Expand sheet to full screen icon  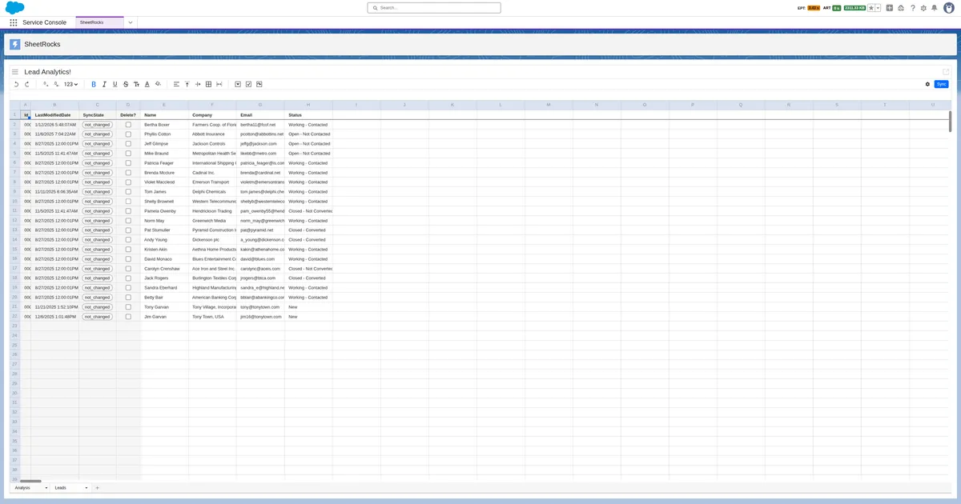click(x=946, y=72)
